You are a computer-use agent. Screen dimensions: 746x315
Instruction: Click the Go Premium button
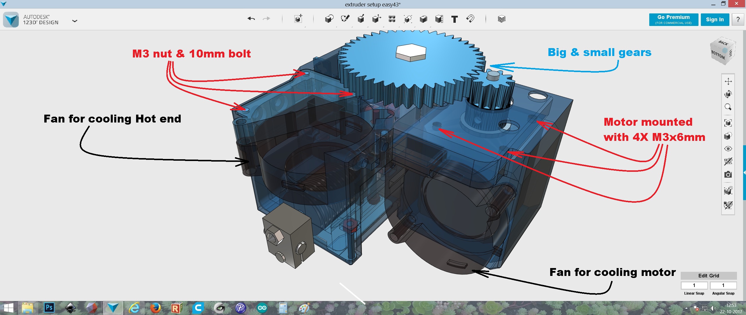pyautogui.click(x=673, y=20)
